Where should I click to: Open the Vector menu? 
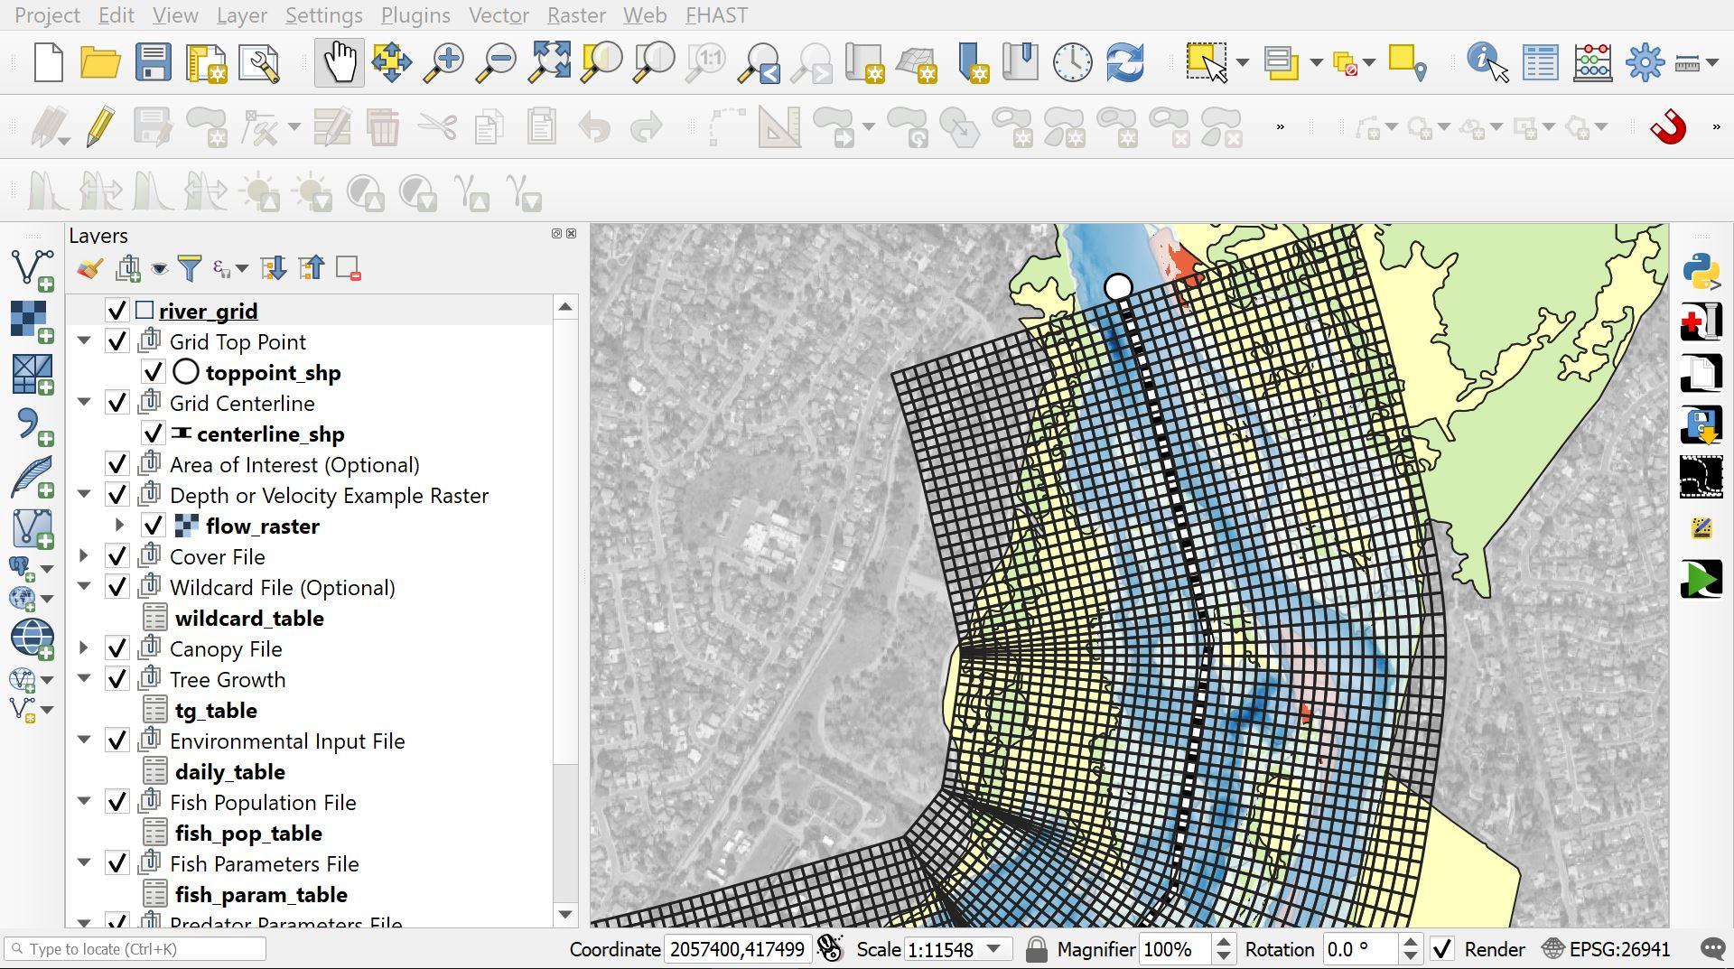tap(499, 15)
